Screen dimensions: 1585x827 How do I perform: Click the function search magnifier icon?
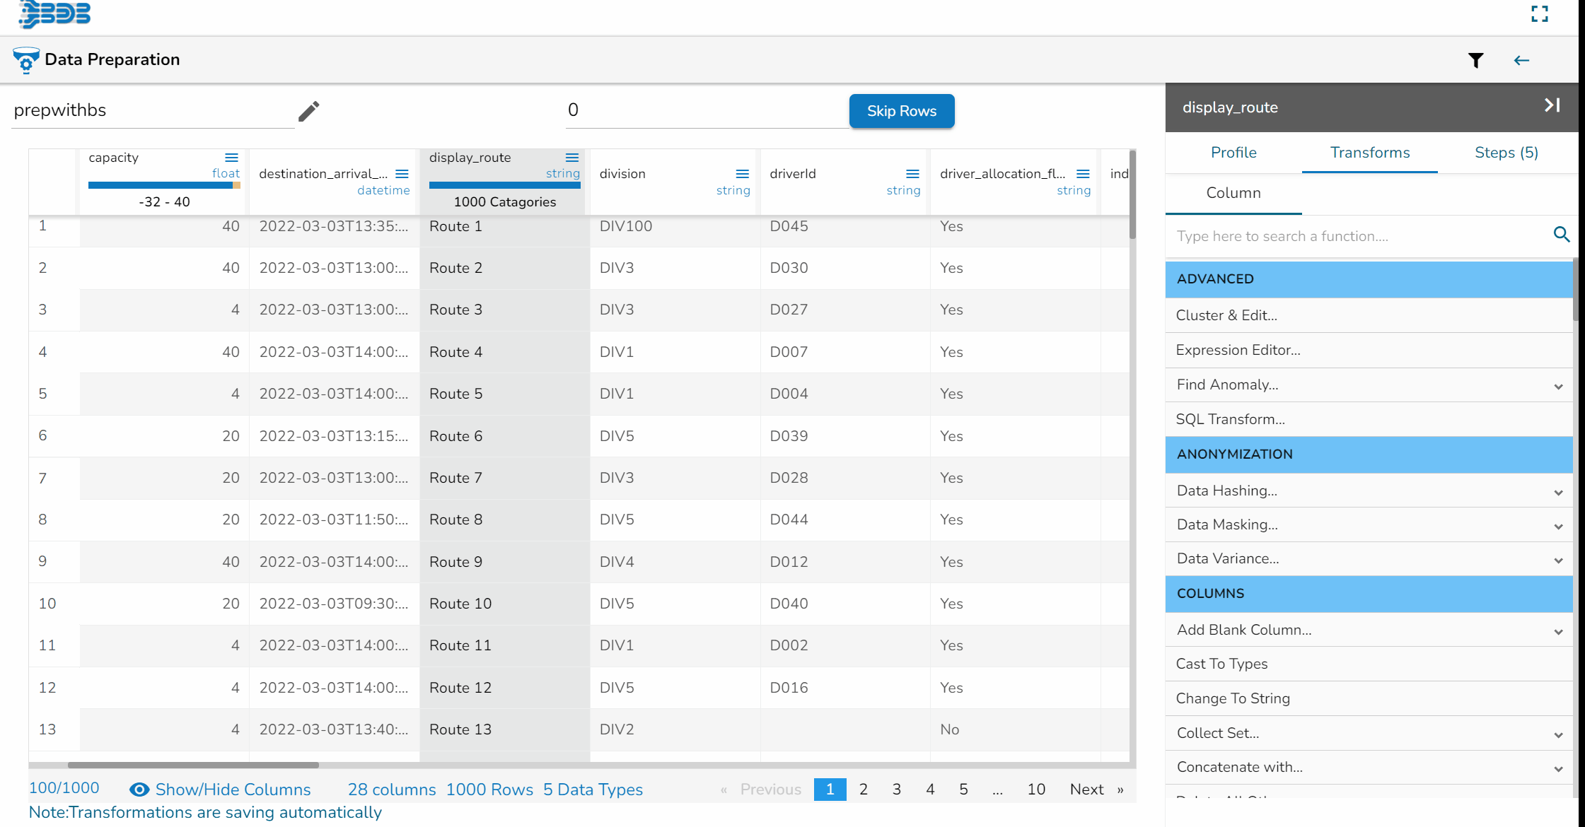click(1561, 235)
